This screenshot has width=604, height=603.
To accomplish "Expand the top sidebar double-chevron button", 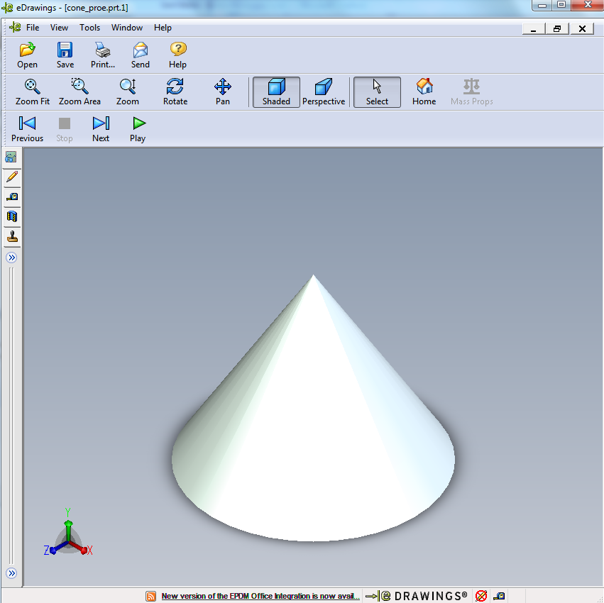I will [11, 258].
